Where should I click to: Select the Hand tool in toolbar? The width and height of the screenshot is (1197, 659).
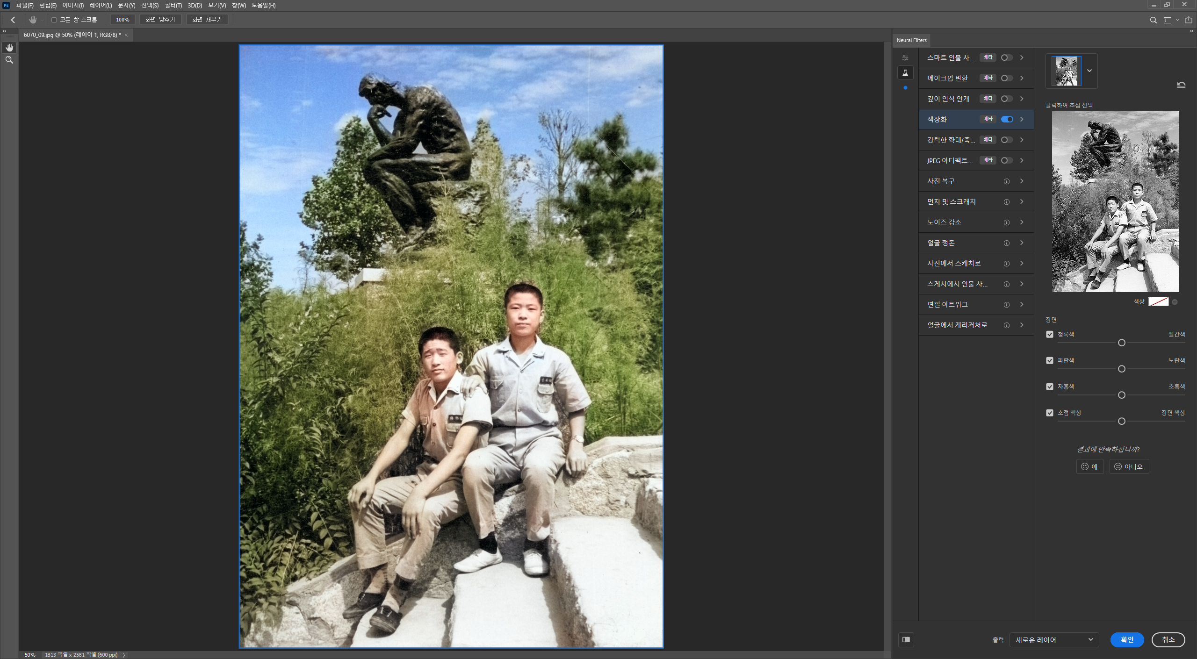tap(9, 48)
